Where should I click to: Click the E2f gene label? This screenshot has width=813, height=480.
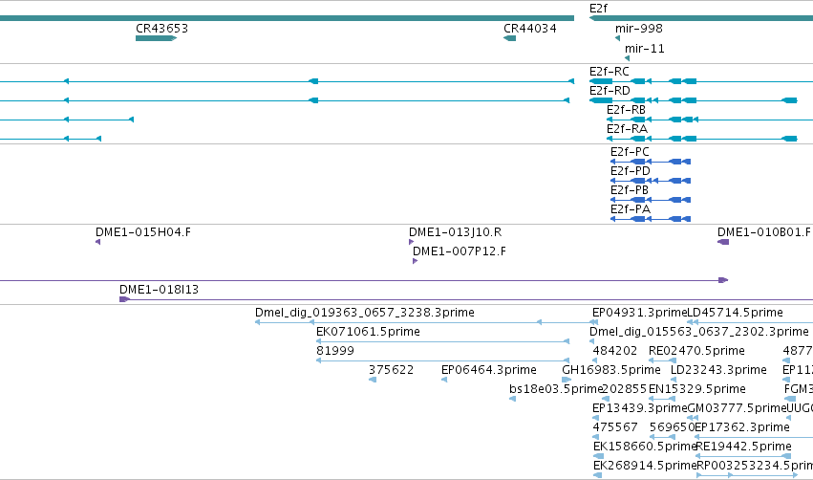[x=598, y=9]
